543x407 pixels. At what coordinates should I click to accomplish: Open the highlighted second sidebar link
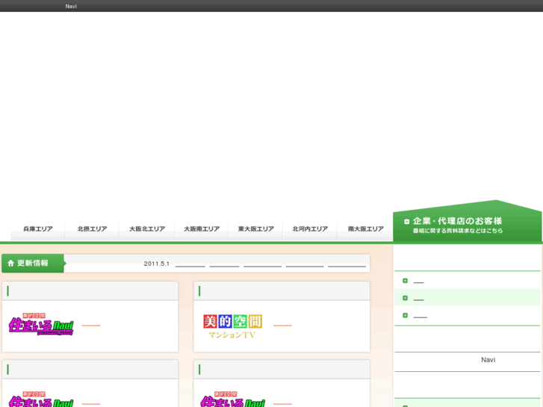coord(419,299)
